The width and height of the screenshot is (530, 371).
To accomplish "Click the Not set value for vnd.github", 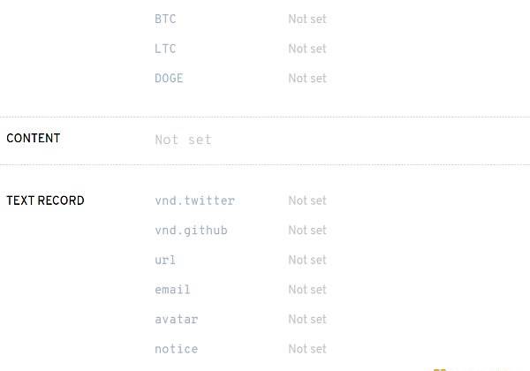I will [x=307, y=231].
